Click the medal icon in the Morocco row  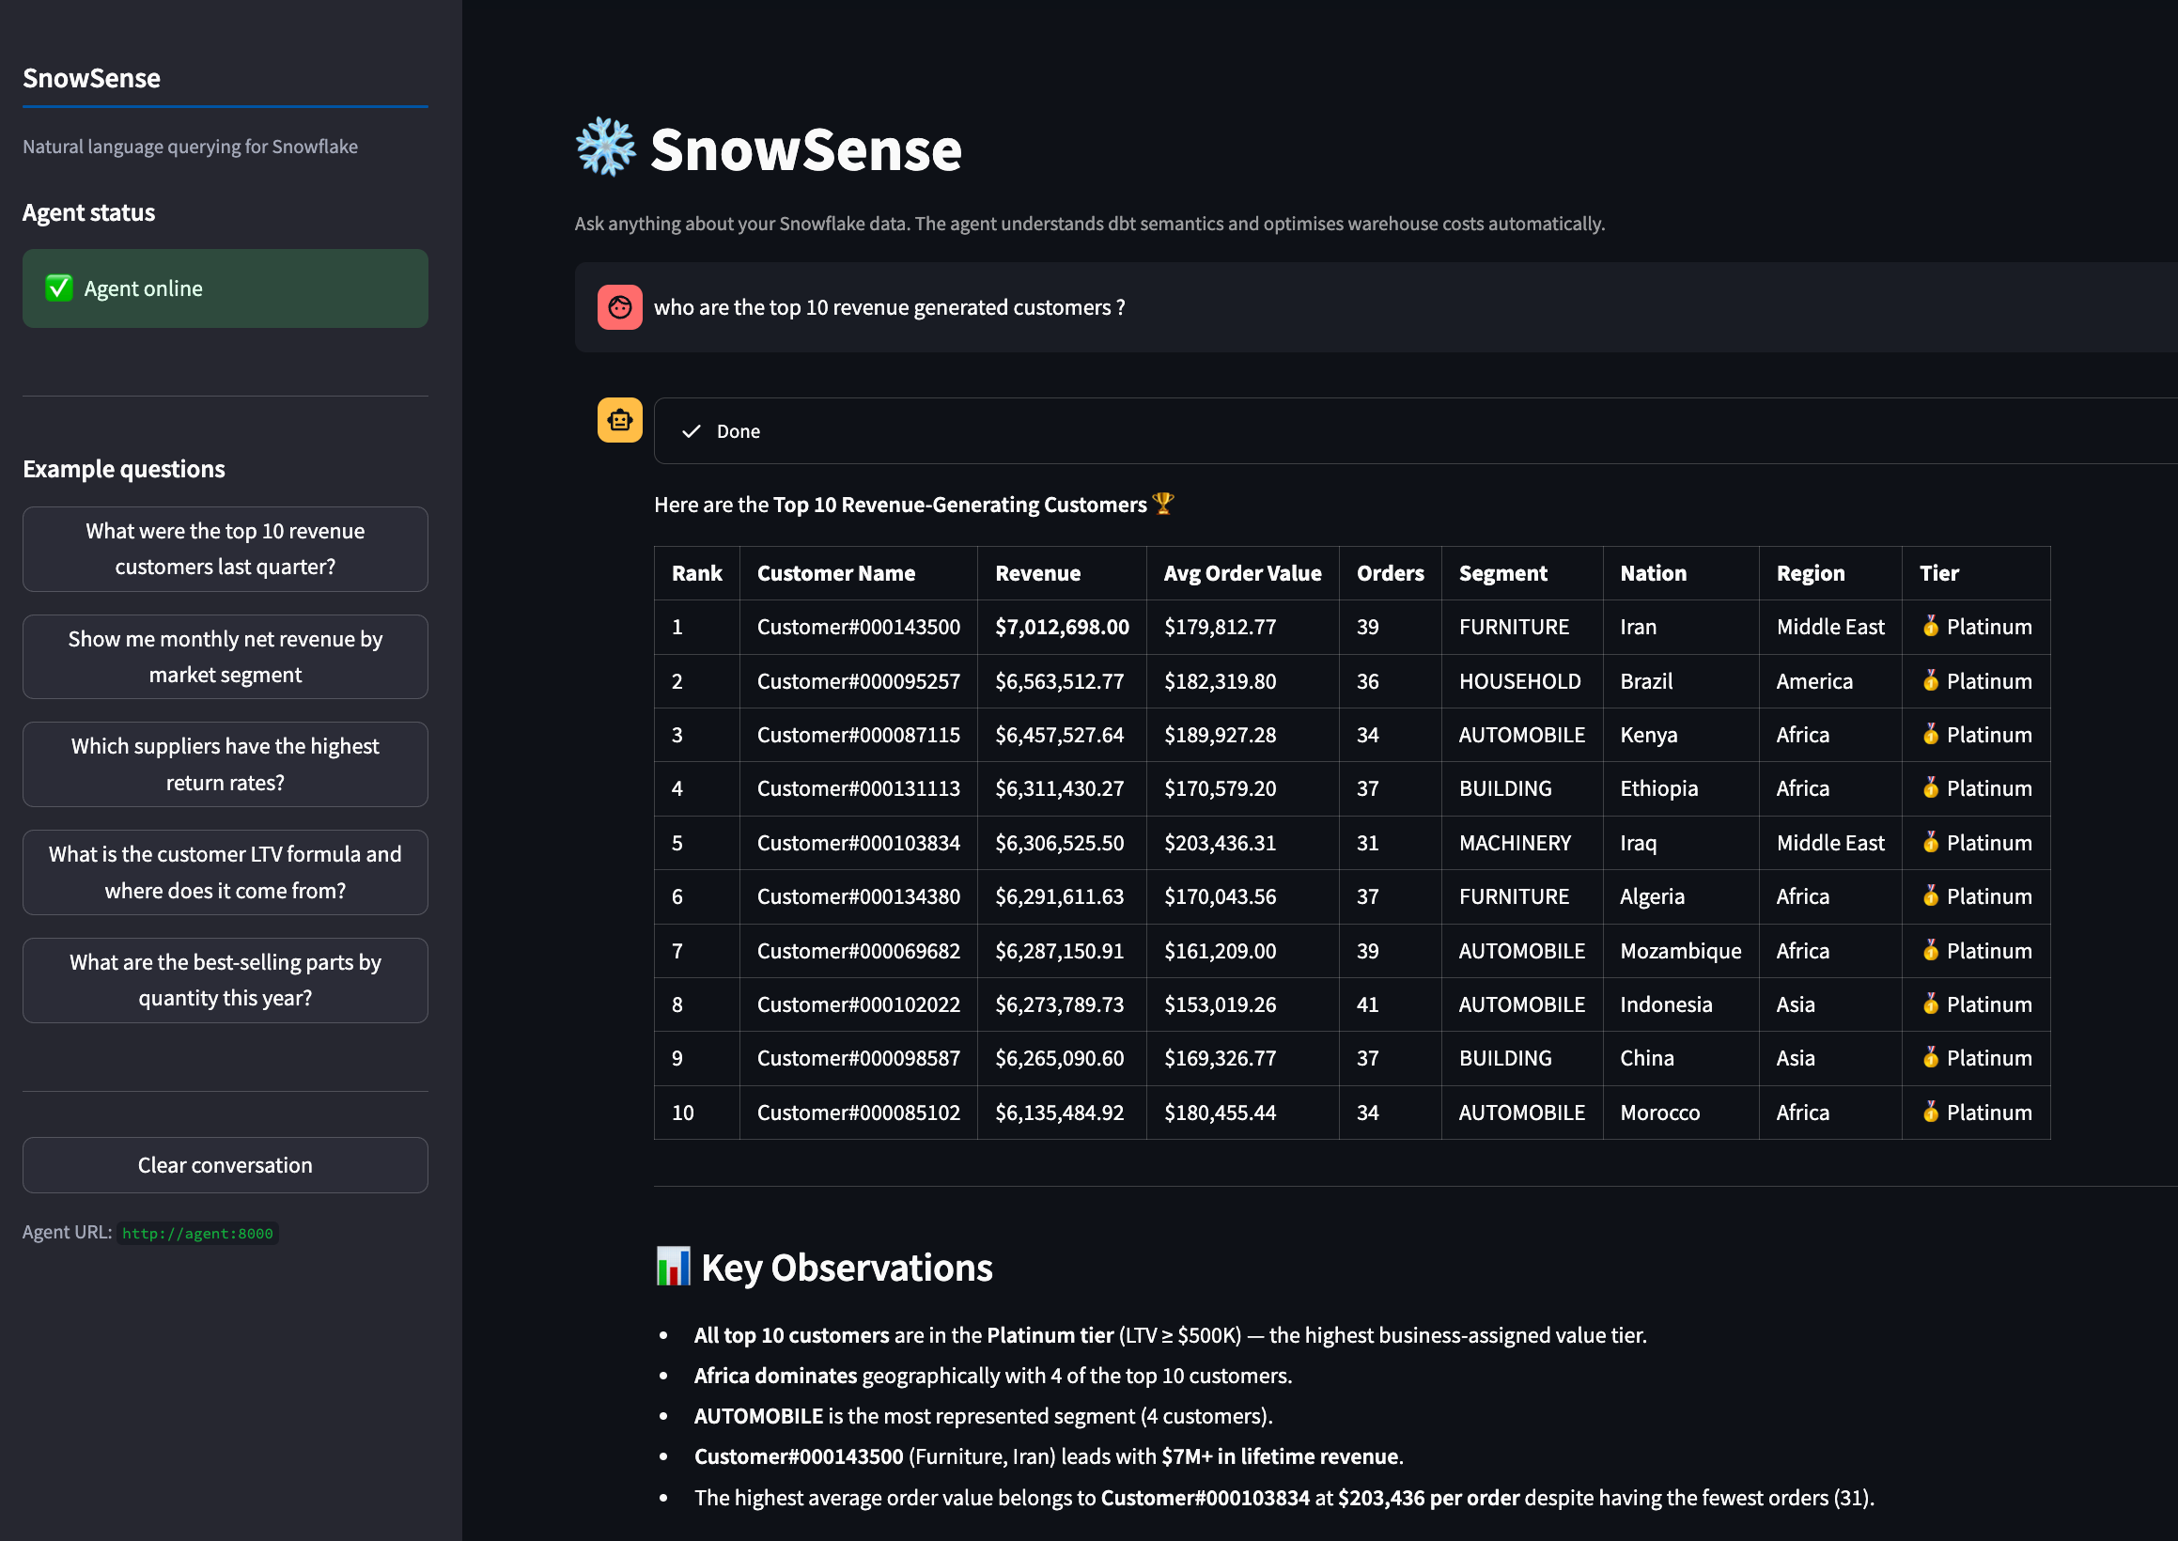[1930, 1113]
